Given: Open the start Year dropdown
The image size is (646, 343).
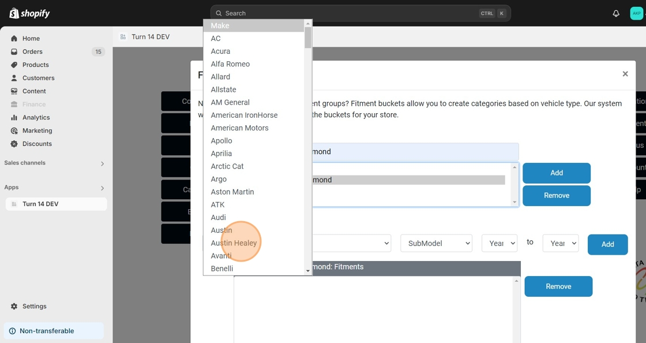Looking at the screenshot, I should click(499, 243).
